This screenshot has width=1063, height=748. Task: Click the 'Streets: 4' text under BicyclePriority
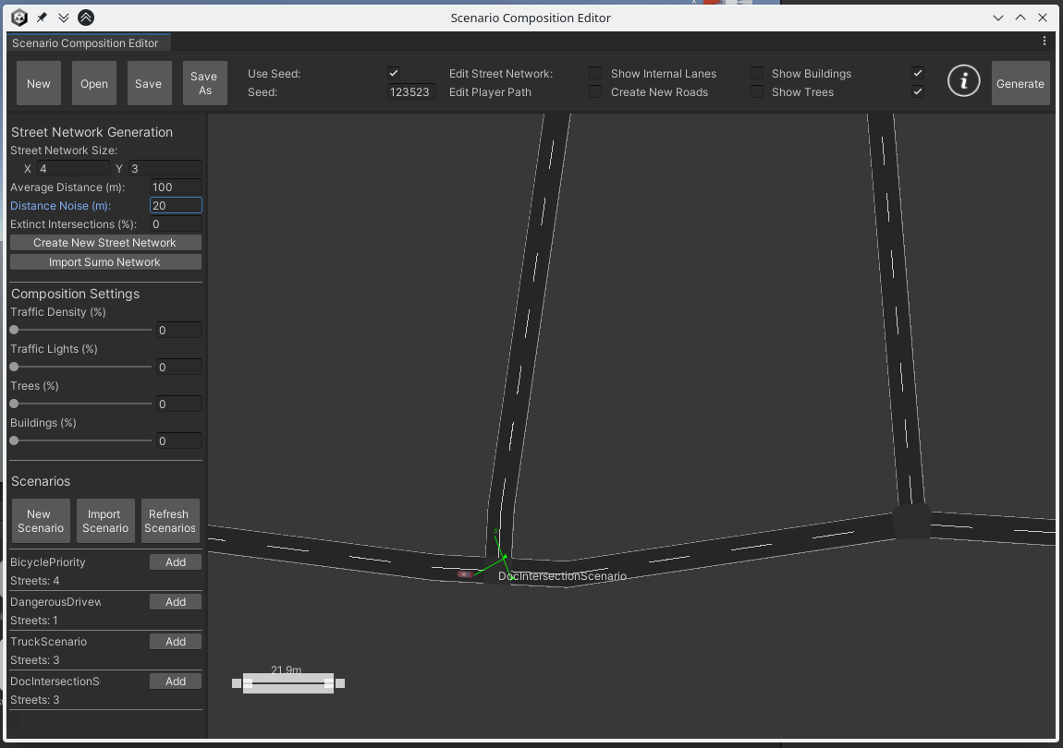pos(34,581)
